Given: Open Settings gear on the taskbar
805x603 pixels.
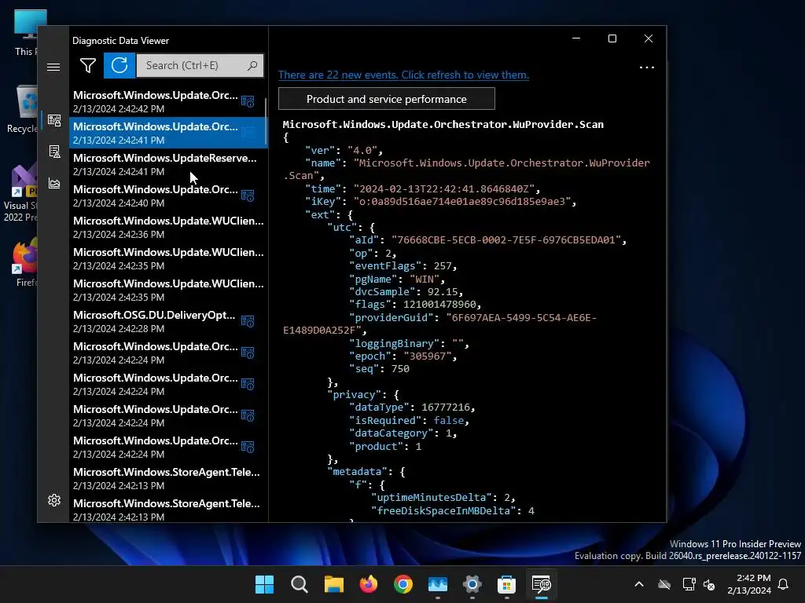Looking at the screenshot, I should [x=472, y=584].
